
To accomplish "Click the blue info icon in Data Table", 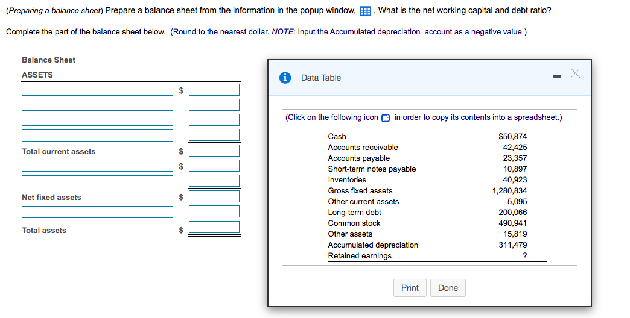I will (285, 78).
